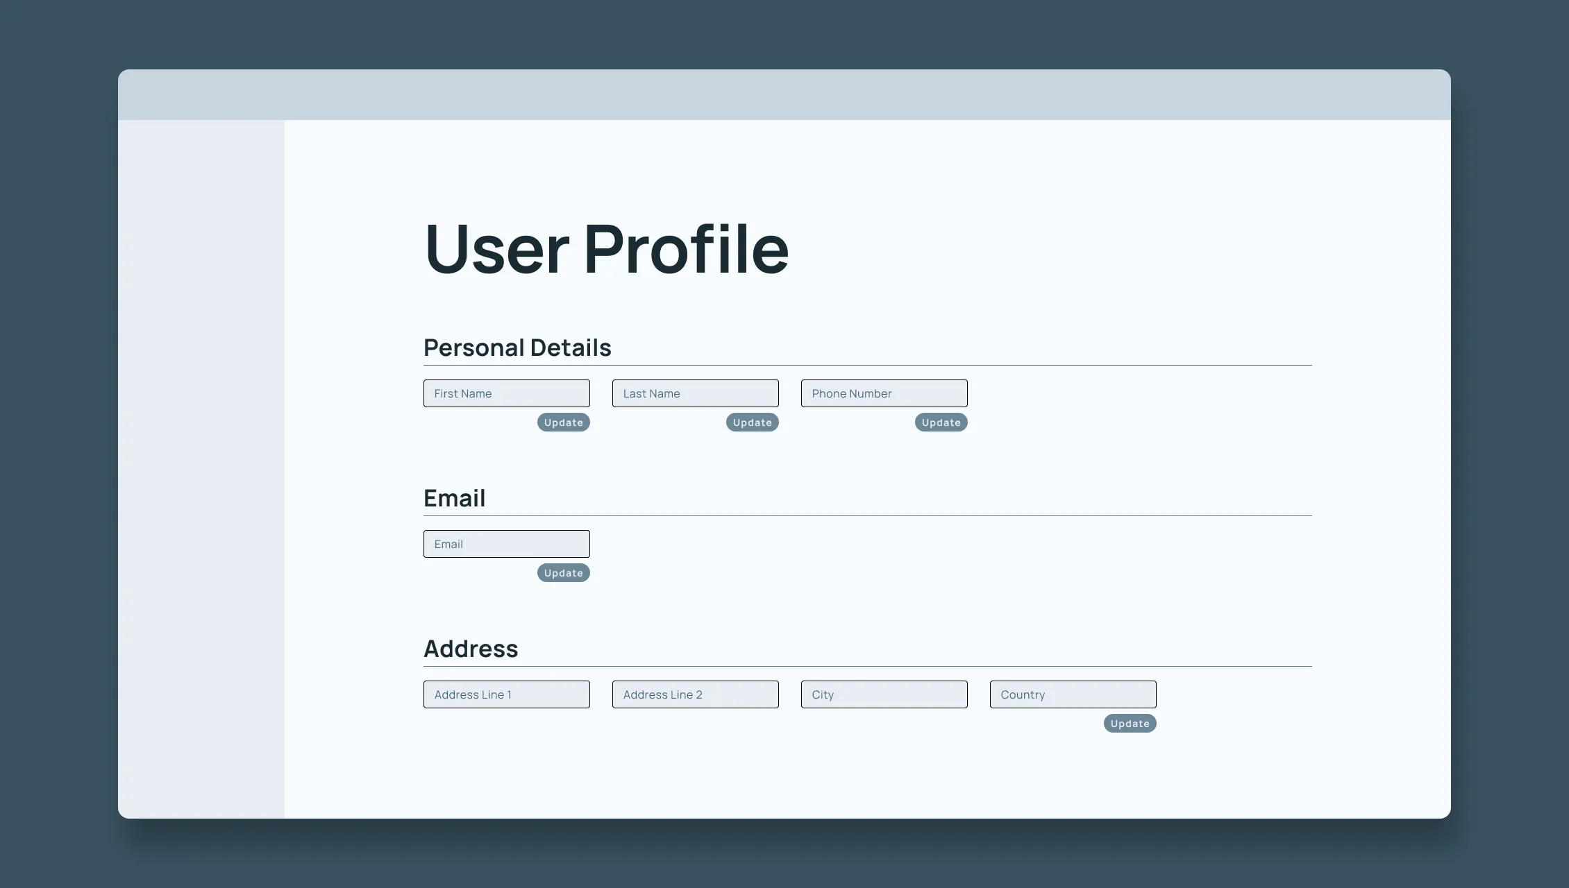Click Update button under Last Name
This screenshot has width=1569, height=888.
751,422
